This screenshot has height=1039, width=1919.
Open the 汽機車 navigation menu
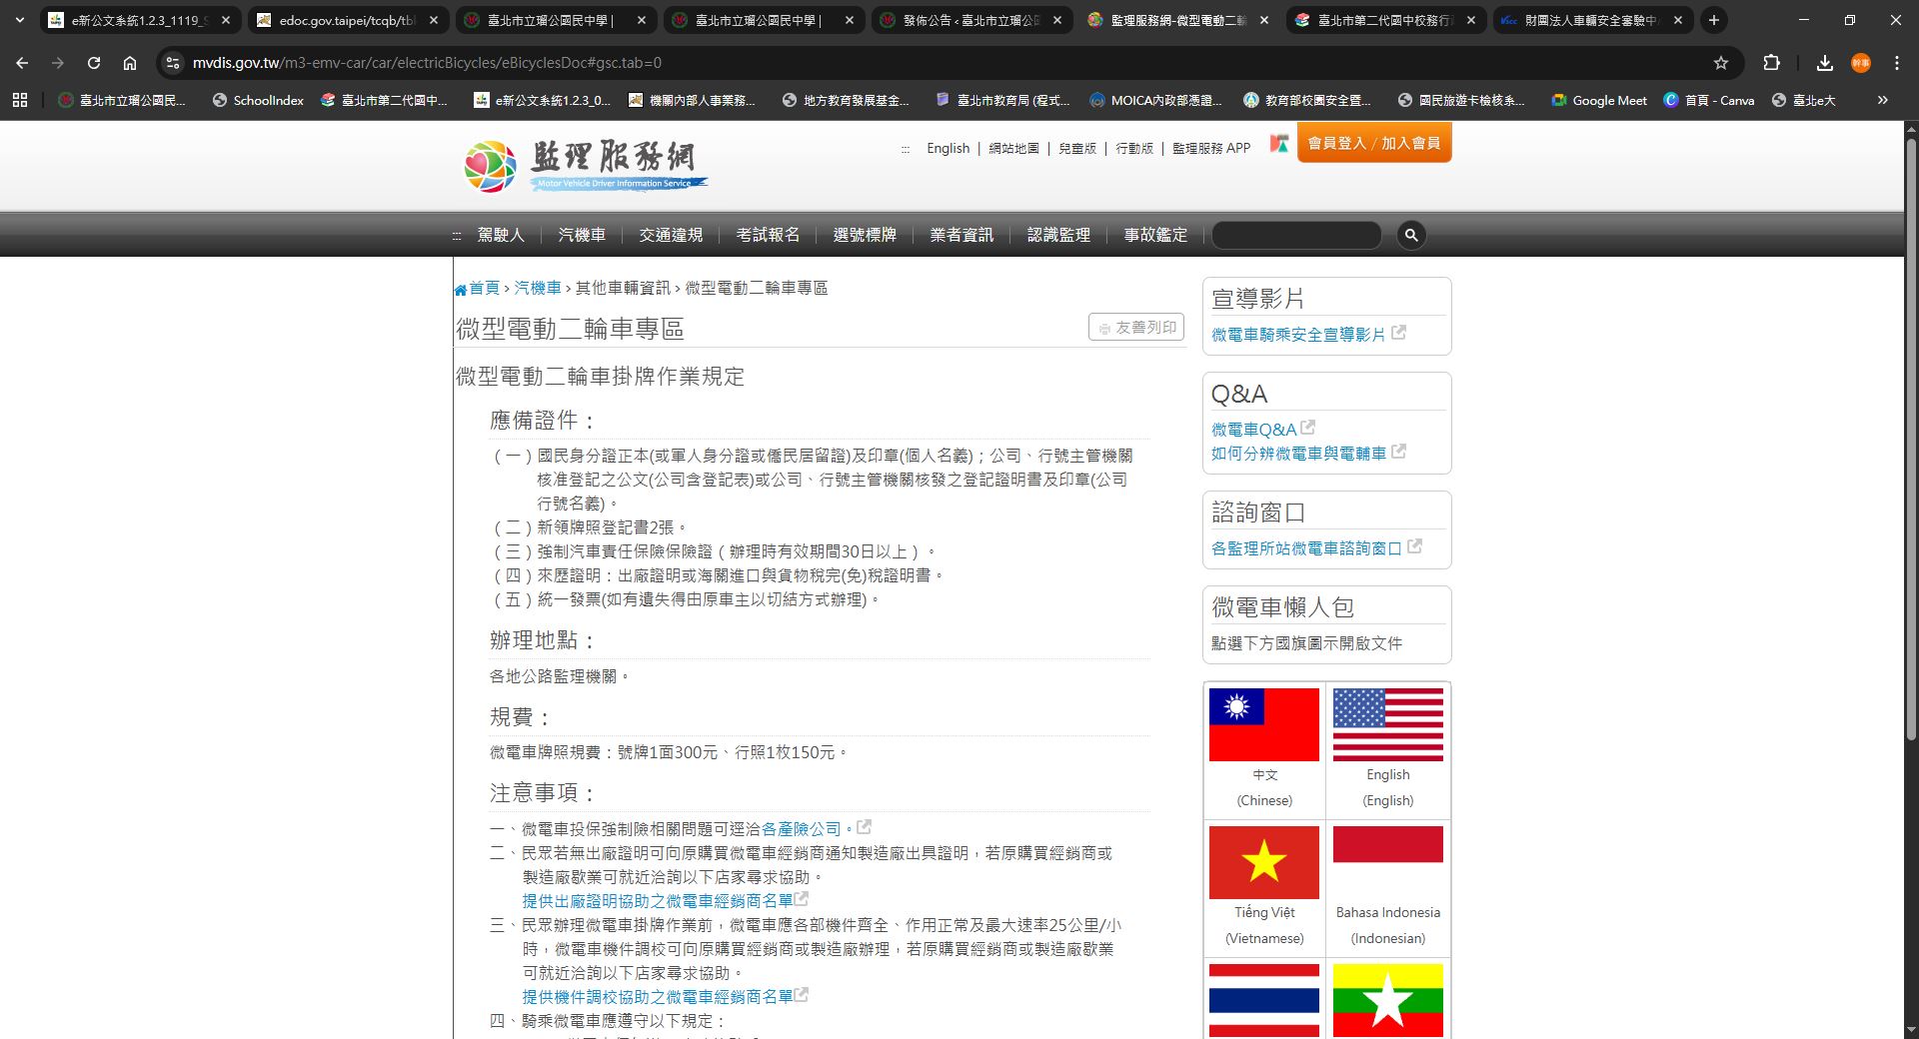[582, 235]
